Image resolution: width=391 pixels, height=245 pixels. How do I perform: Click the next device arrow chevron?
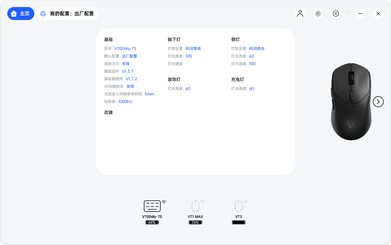378,102
